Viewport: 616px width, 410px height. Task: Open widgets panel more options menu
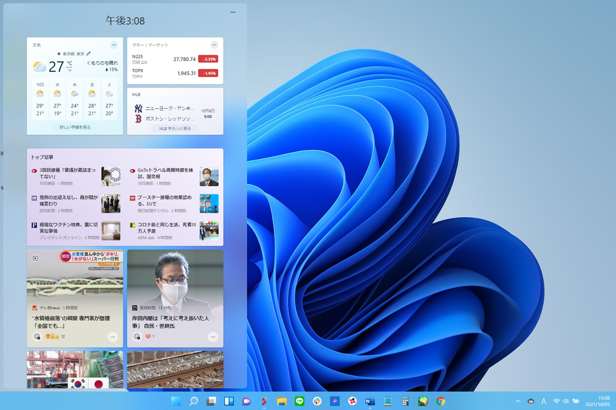click(233, 12)
